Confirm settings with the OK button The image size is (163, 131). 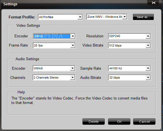click(x=119, y=122)
